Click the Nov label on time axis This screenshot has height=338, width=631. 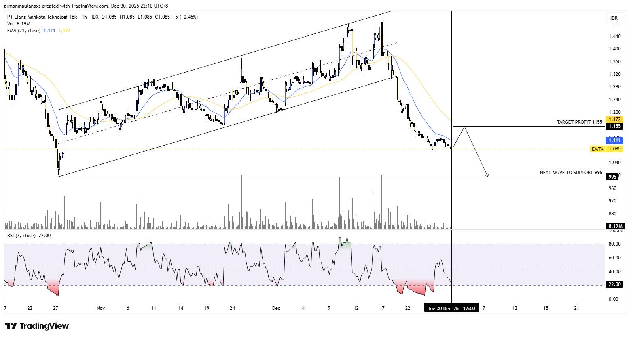pos(101,308)
